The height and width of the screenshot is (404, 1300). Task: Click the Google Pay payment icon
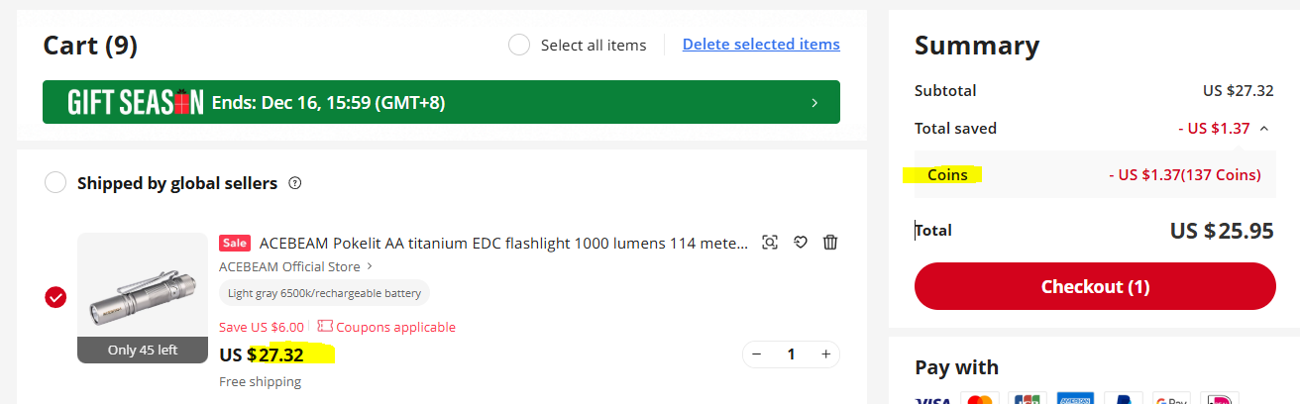coord(1171,399)
